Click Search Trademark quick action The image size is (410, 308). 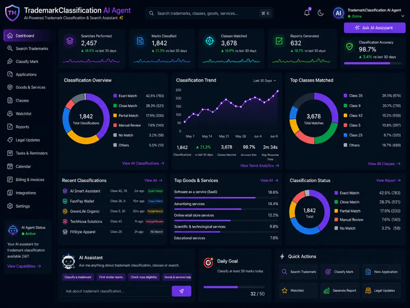[298, 272]
